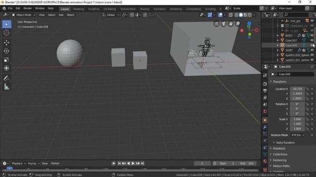316x177 pixels.
Task: Hide eye001.000_Sphere in outliner
Action: [x=312, y=55]
